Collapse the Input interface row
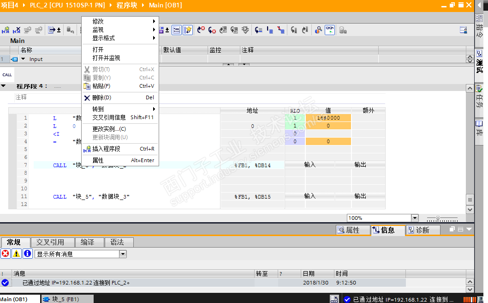 point(23,59)
